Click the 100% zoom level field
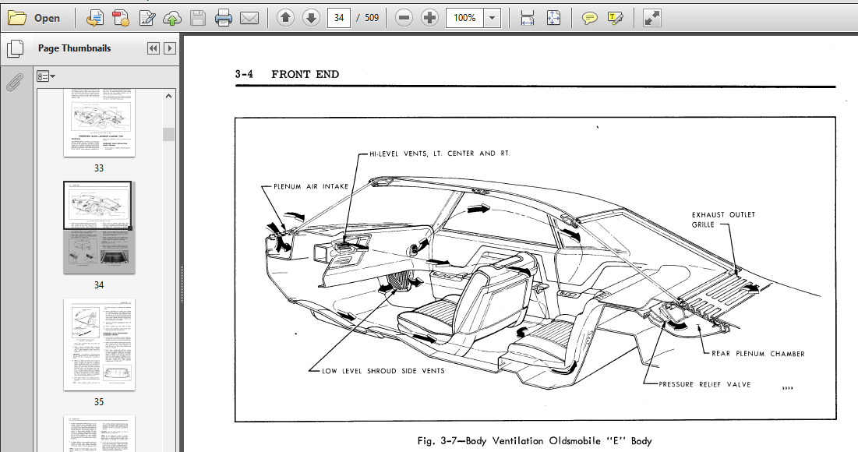This screenshot has height=452, width=858. pos(464,18)
